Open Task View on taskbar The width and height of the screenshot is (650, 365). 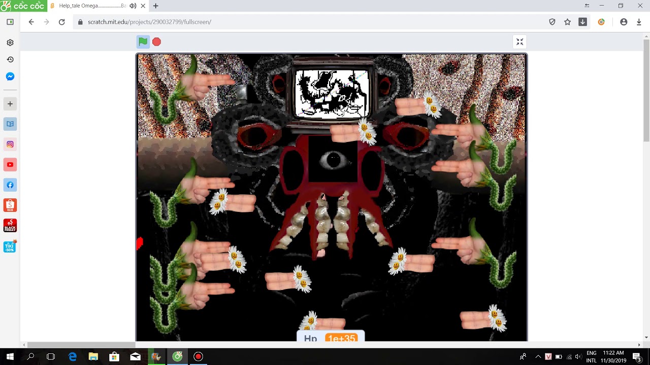click(x=51, y=357)
